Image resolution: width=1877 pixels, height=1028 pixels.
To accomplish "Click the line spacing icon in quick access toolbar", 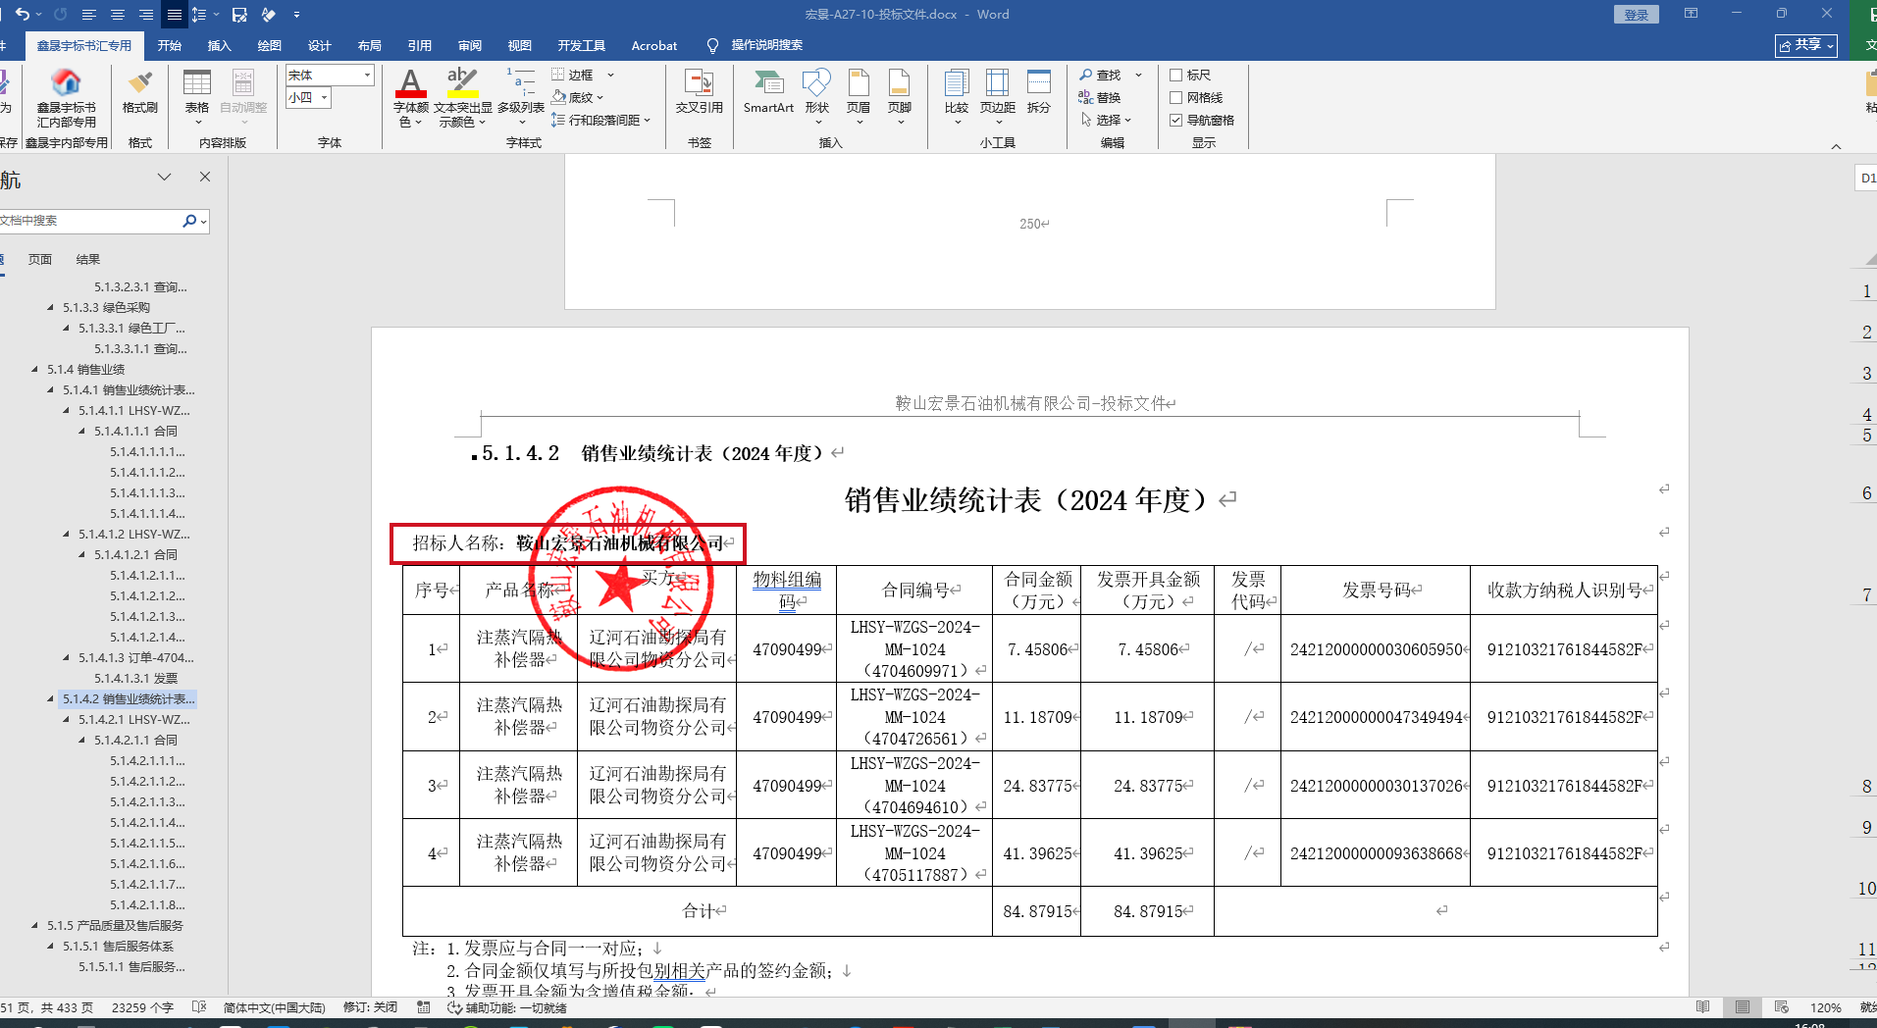I will tap(199, 15).
